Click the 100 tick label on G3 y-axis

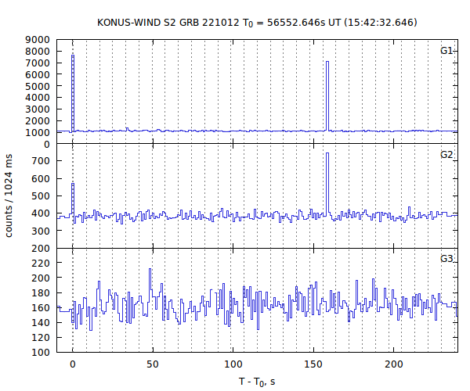pyautogui.click(x=41, y=353)
